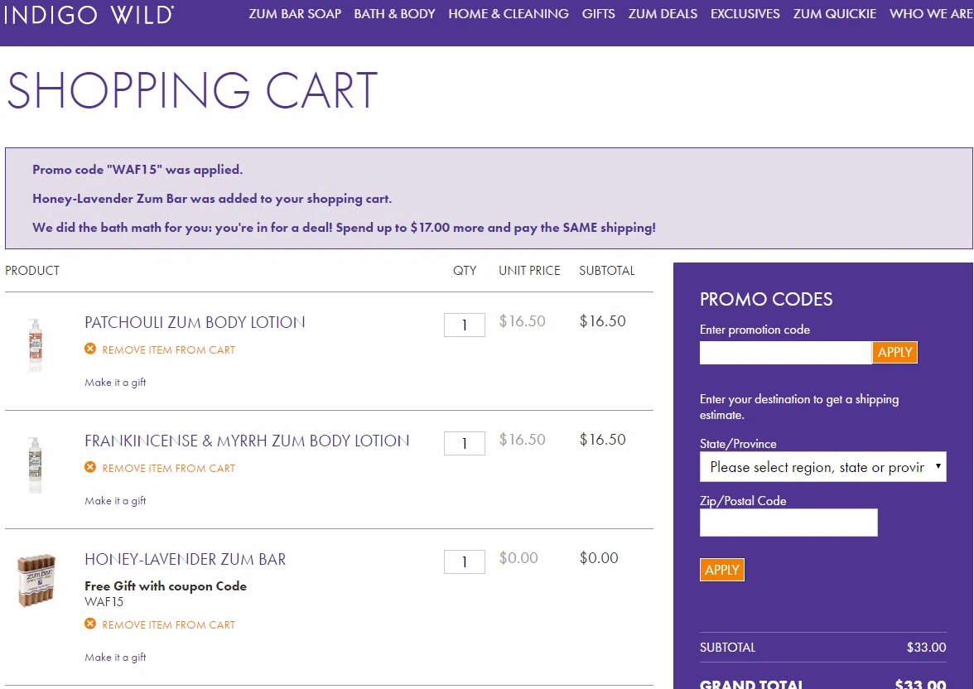Click 'Remove item from cart' text under Frankincense lotion
The width and height of the screenshot is (974, 689).
(x=168, y=469)
